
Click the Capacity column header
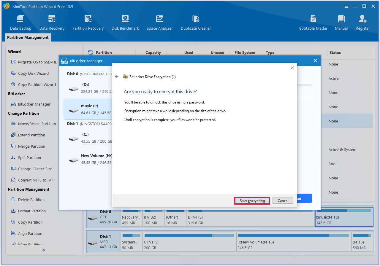153,52
